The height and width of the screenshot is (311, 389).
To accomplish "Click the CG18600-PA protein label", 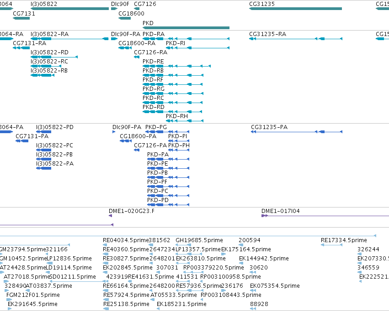I will tap(138, 136).
